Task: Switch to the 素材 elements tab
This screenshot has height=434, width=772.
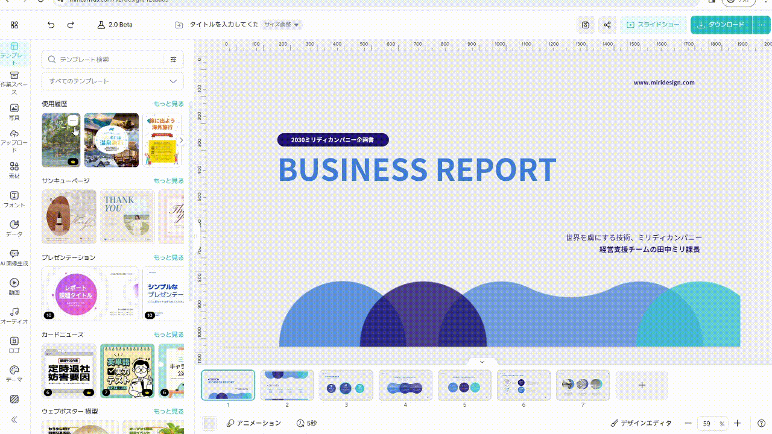Action: pos(14,171)
